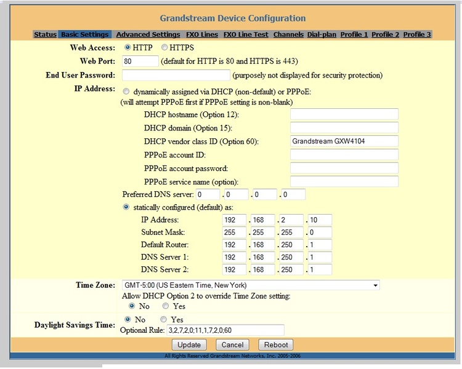The height and width of the screenshot is (369, 462).
Task: Select the HTTP web access radio button
Action: [x=128, y=47]
